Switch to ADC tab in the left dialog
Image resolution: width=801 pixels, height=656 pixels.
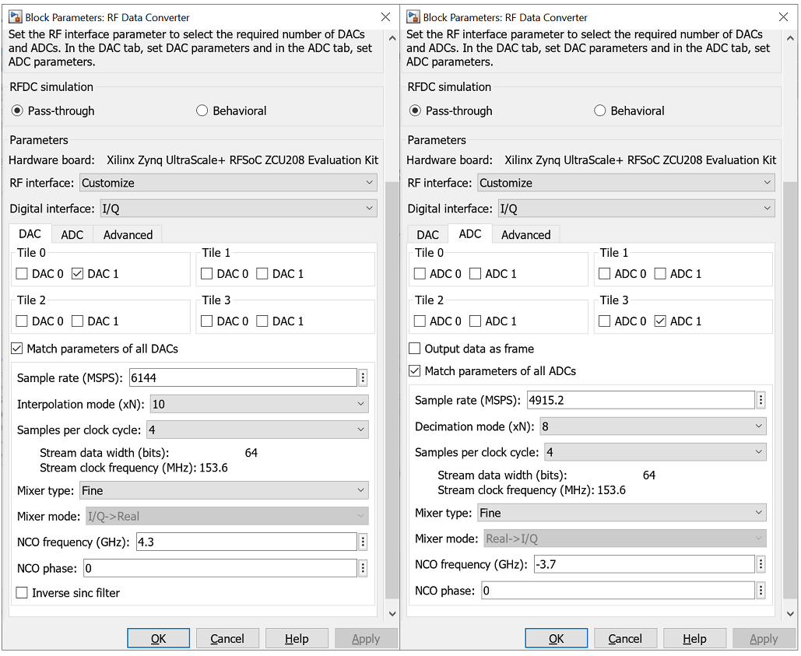(x=72, y=235)
